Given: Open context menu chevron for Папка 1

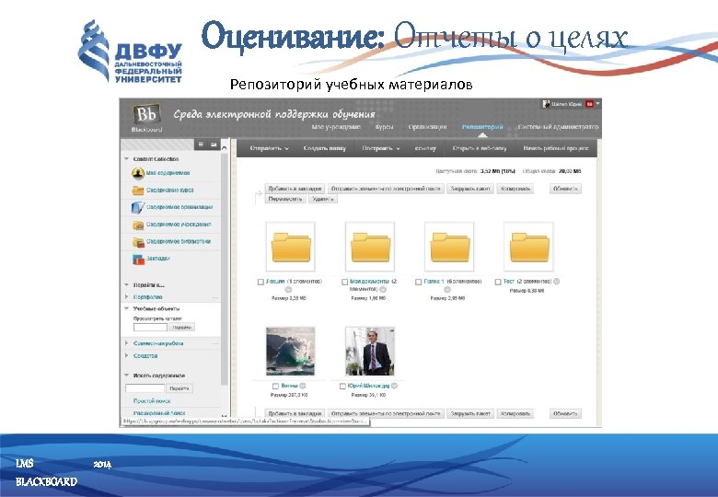Looking at the screenshot, I should pyautogui.click(x=447, y=289).
